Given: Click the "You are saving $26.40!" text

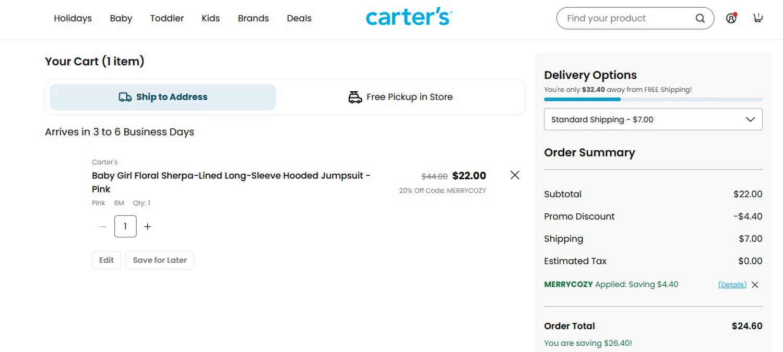Looking at the screenshot, I should coord(588,343).
